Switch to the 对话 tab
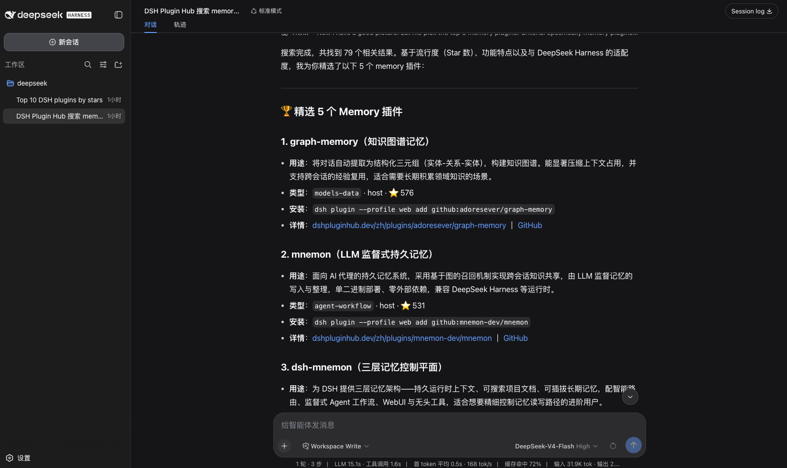787x468 pixels. 151,25
